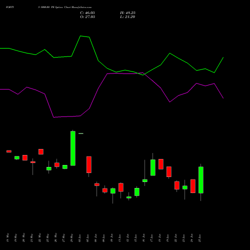Click the low value L: 21.20
The image size is (250, 250).
[127, 17]
